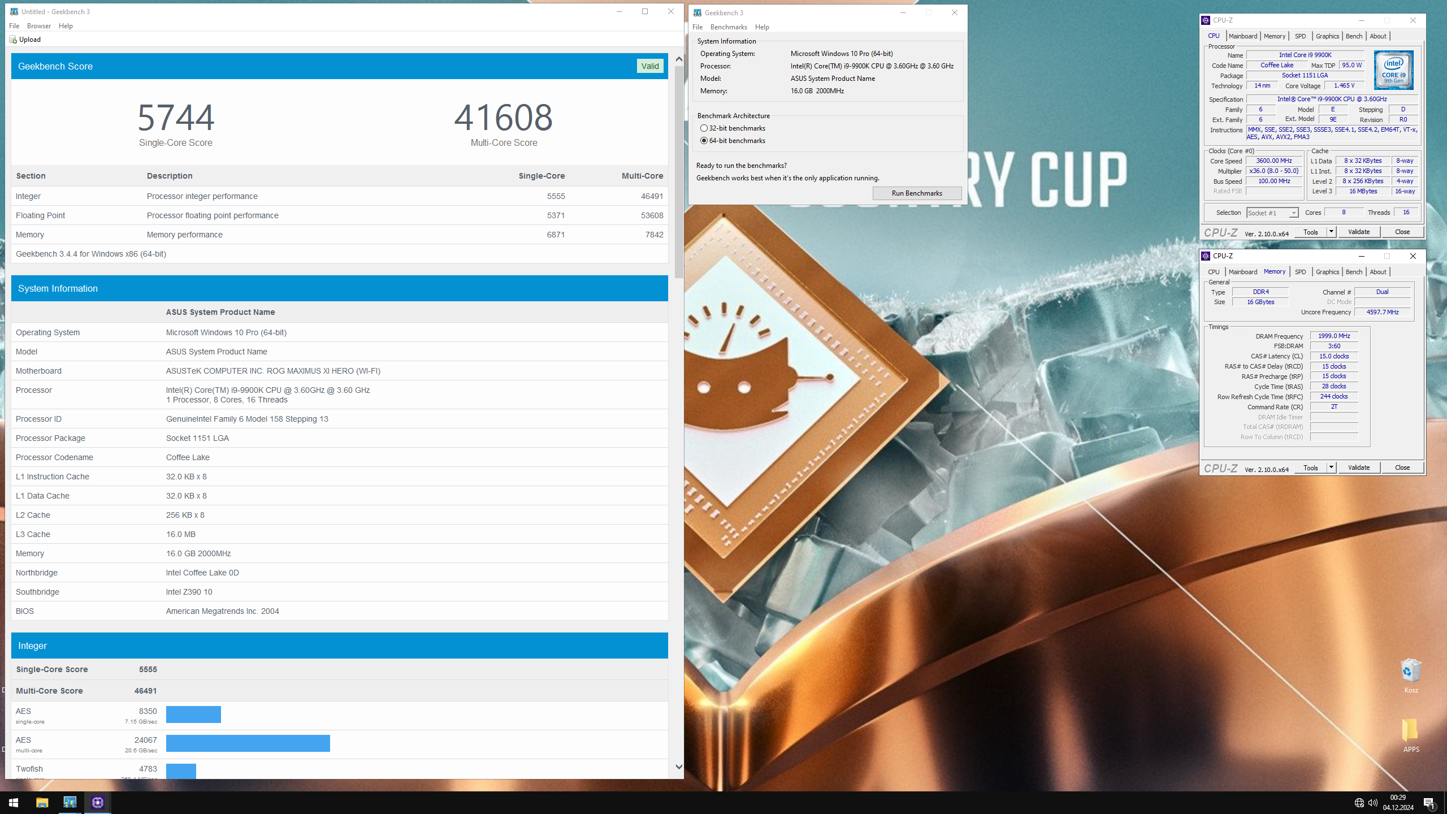This screenshot has width=1447, height=814.
Task: Click the results scrollbar down arrow
Action: coord(679,767)
